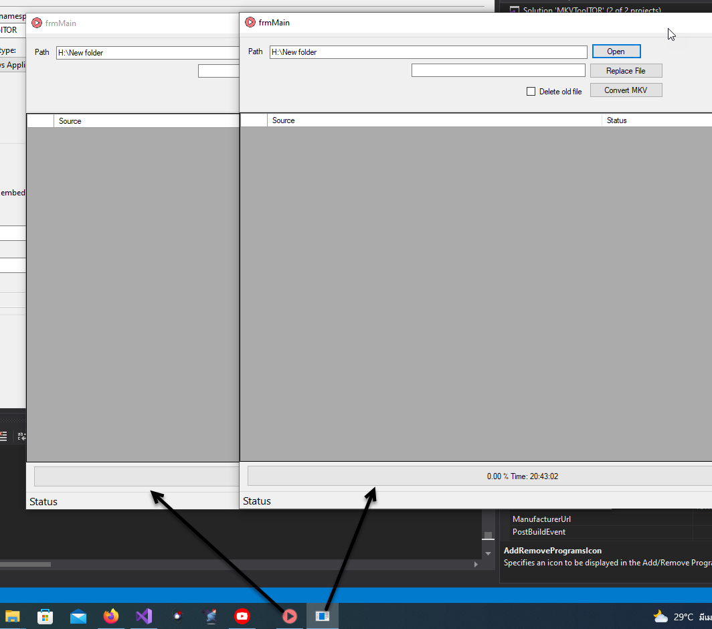Click the YouTube icon in the taskbar
Viewport: 712px width, 629px height.
pos(242,616)
